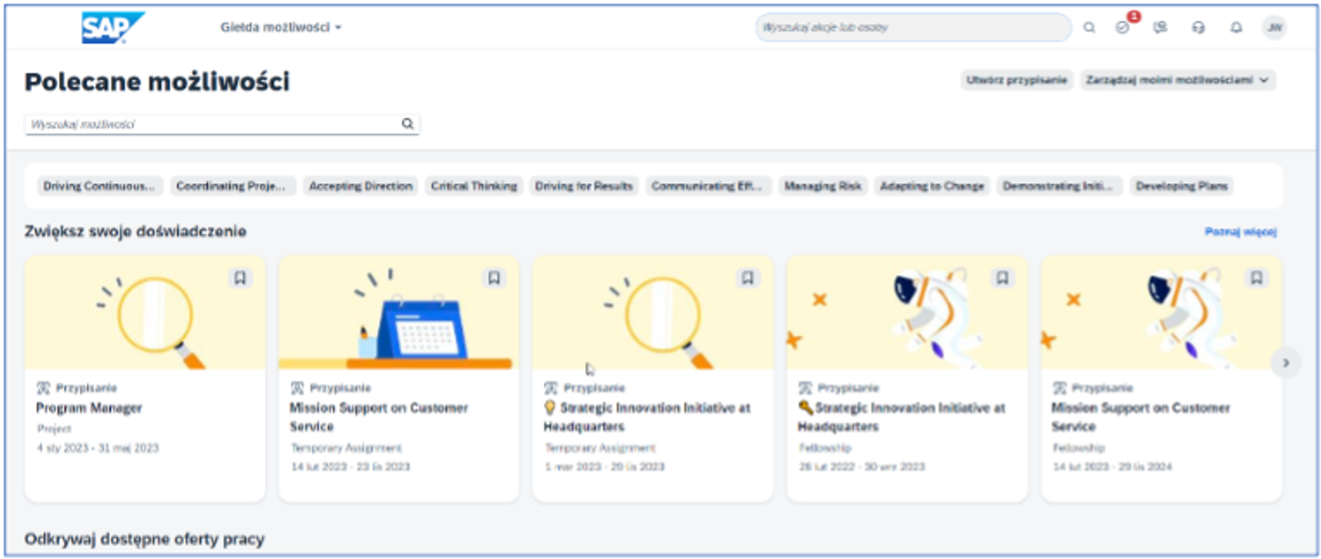
Task: Bookmark the Temporary Assignment Mission Support card
Action: click(493, 278)
